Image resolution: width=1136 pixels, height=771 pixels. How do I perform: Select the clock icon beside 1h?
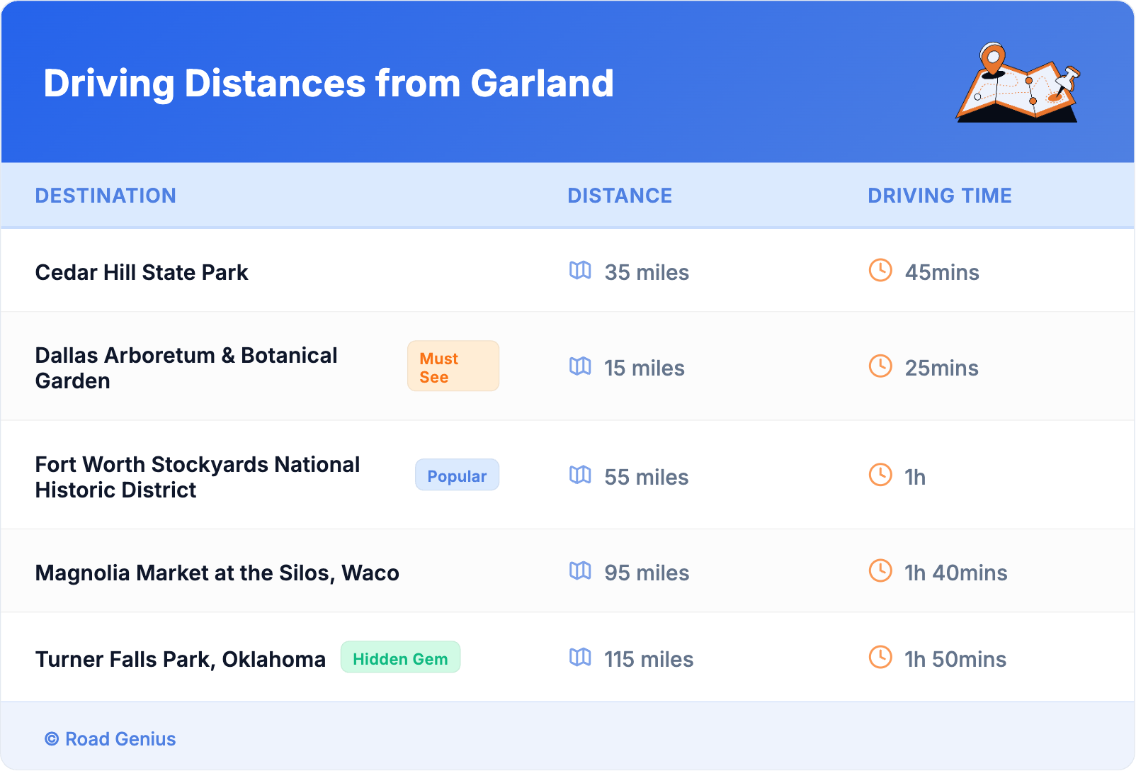tap(880, 475)
